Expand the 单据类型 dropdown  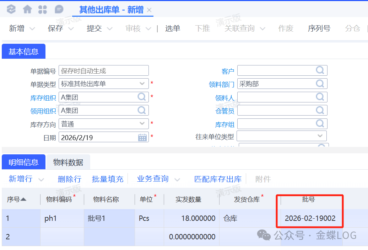tap(142, 84)
